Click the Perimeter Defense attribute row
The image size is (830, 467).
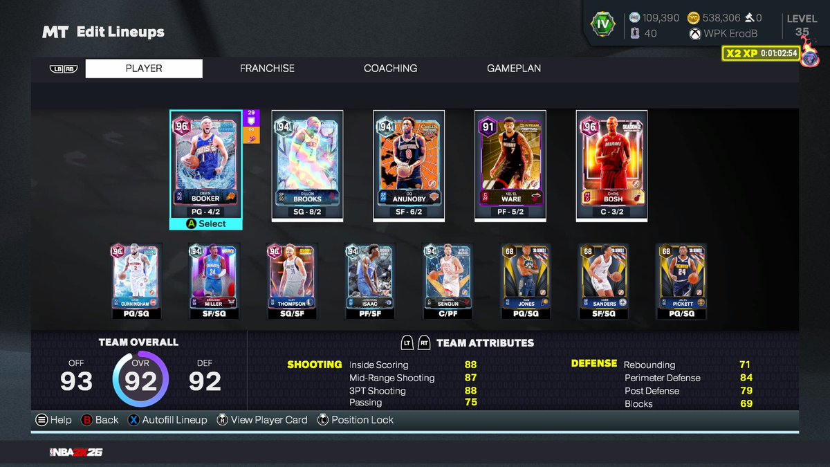(687, 378)
